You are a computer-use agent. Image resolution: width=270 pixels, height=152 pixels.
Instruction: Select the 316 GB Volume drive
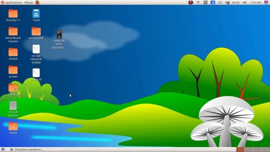coord(13,109)
